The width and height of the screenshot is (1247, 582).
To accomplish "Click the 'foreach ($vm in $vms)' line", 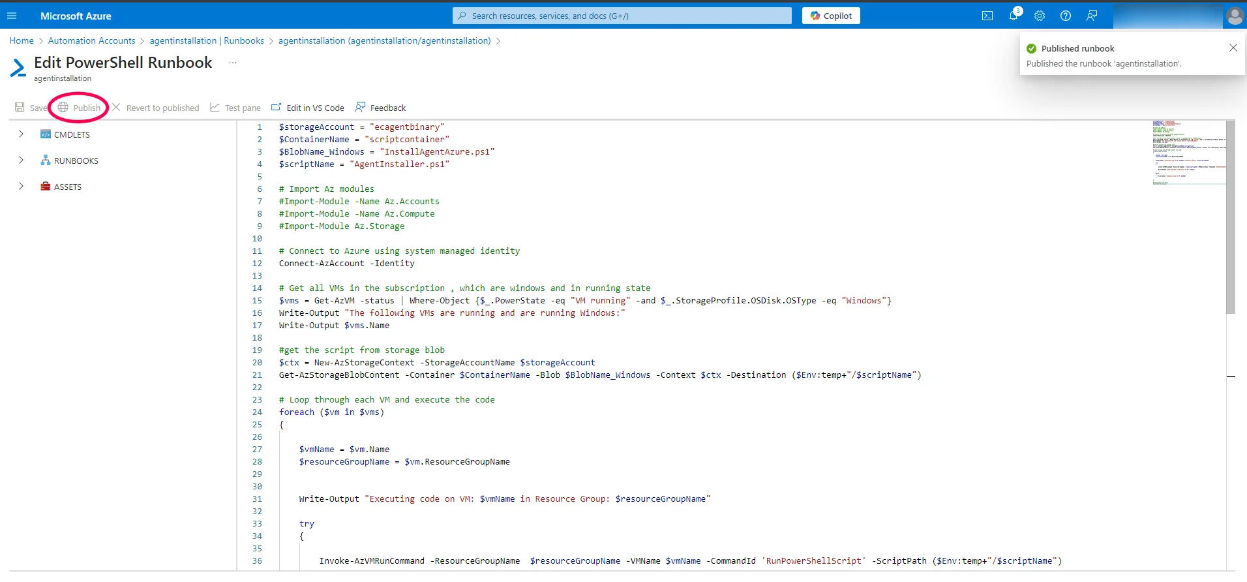I will click(332, 412).
